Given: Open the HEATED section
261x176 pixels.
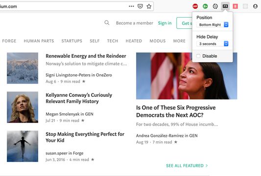Looking at the screenshot, I should [134, 41].
